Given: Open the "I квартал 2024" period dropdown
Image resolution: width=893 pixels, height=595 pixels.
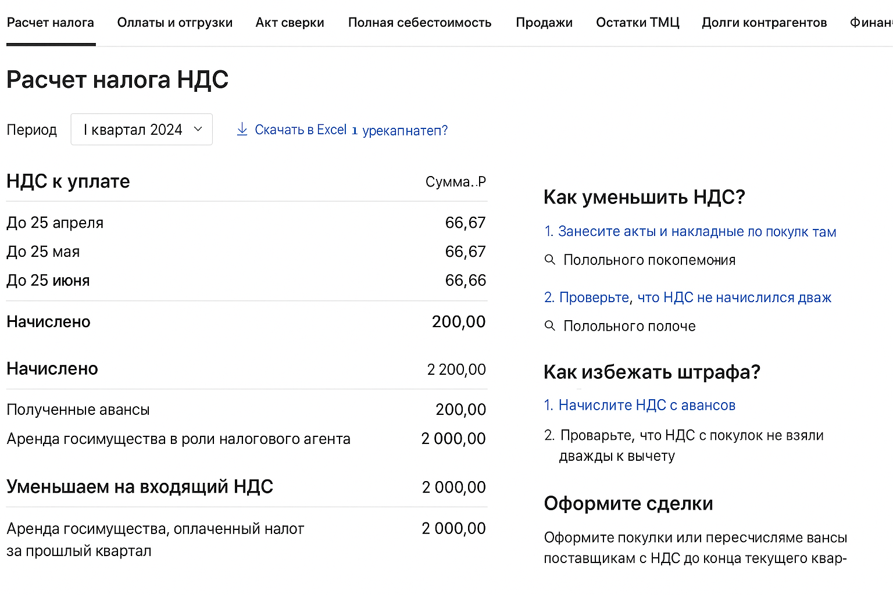Looking at the screenshot, I should pos(141,129).
